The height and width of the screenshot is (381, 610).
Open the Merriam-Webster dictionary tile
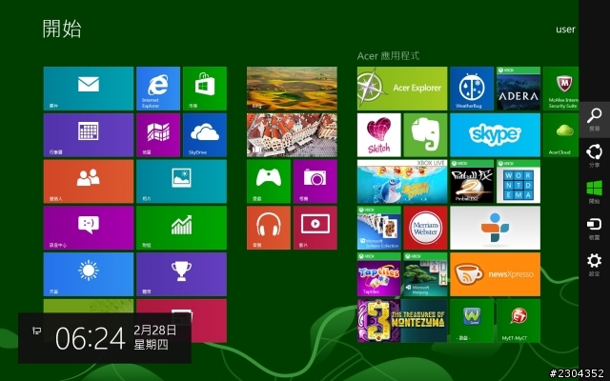pos(426,228)
